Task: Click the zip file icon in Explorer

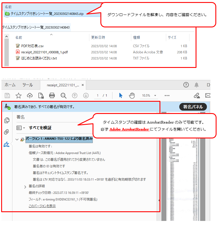Action: click(7, 14)
